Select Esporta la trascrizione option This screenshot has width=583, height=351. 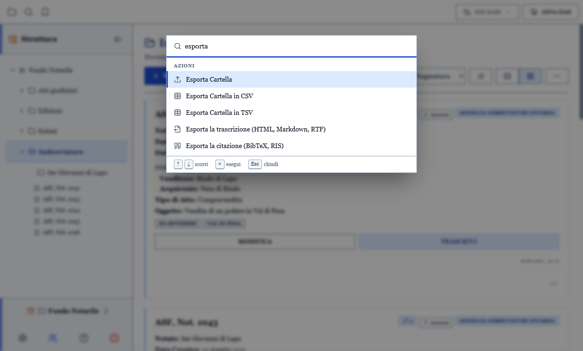(x=291, y=129)
